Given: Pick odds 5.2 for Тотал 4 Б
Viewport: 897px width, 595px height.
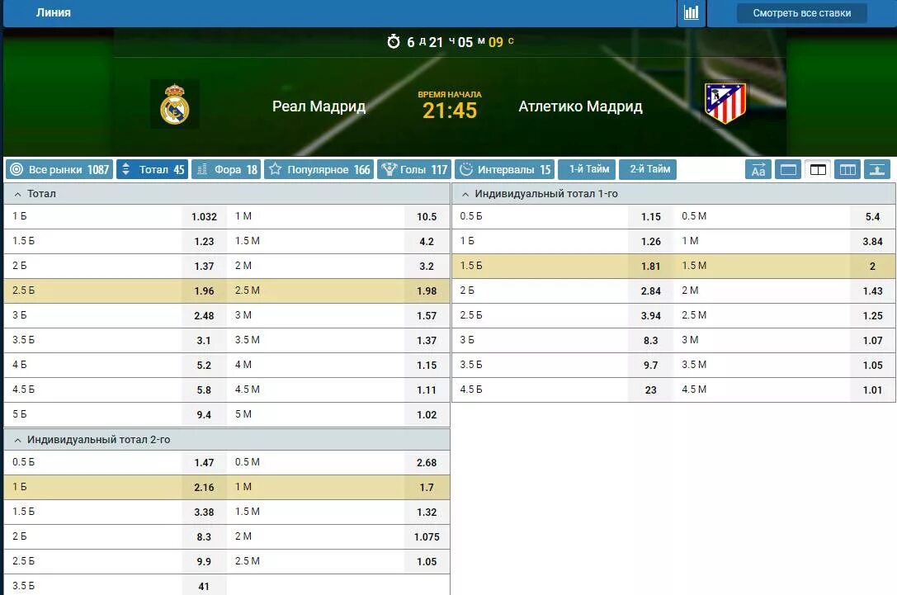Looking at the screenshot, I should [x=204, y=365].
